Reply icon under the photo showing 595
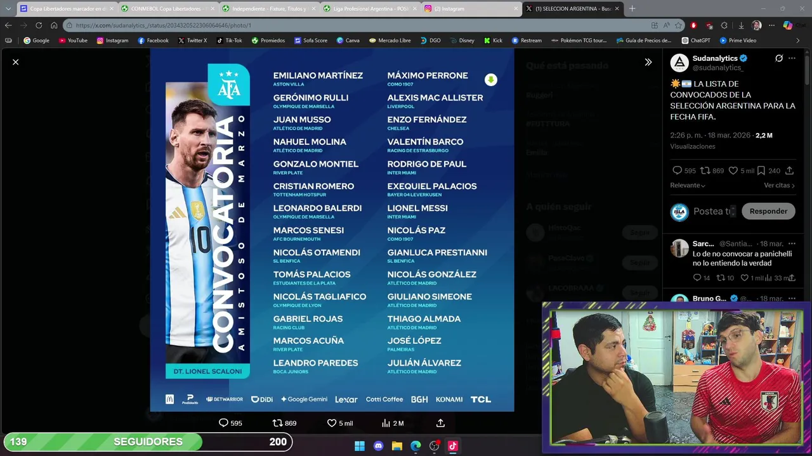The width and height of the screenshot is (812, 456). pyautogui.click(x=223, y=423)
